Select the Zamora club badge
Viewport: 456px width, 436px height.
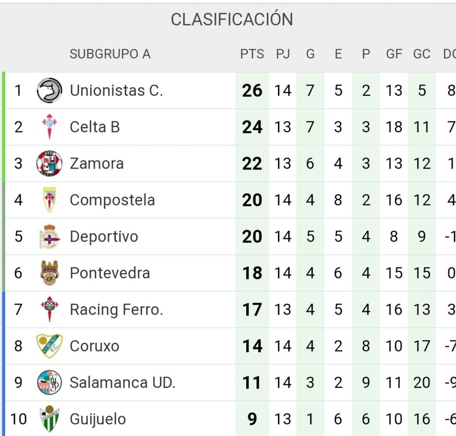tap(49, 163)
